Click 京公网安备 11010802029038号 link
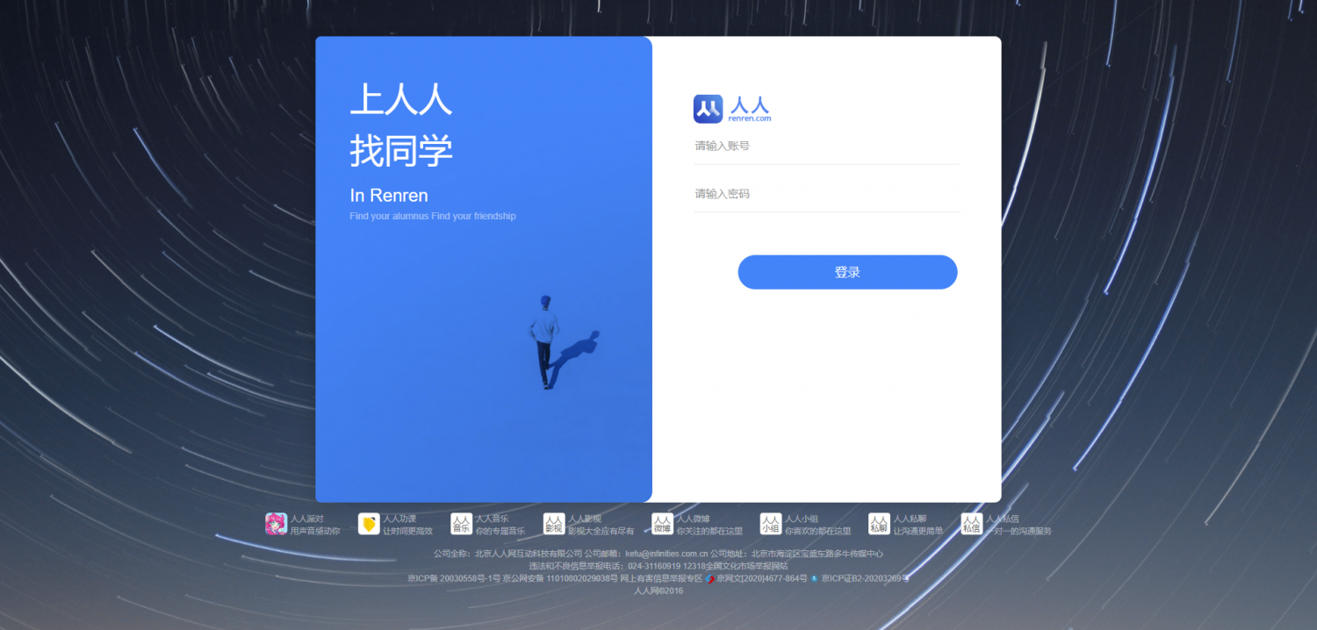The height and width of the screenshot is (630, 1317). click(x=560, y=578)
